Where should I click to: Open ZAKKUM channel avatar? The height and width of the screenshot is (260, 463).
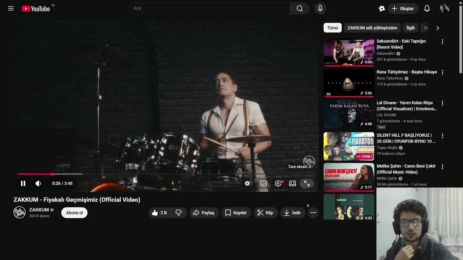(x=20, y=212)
